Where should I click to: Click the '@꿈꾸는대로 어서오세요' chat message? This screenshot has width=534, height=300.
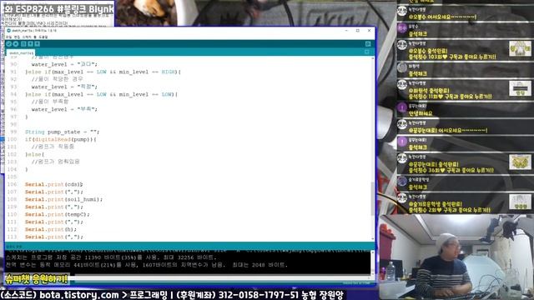click(x=448, y=130)
